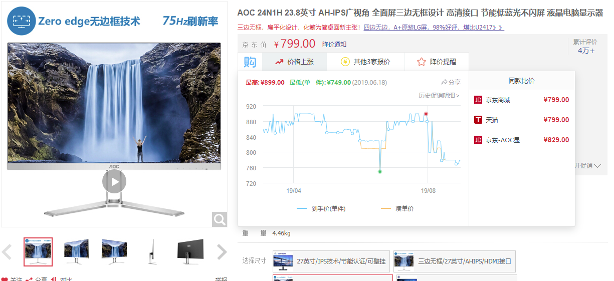Open the magnifier zoom icon on product image
The height and width of the screenshot is (281, 614).
point(219,219)
